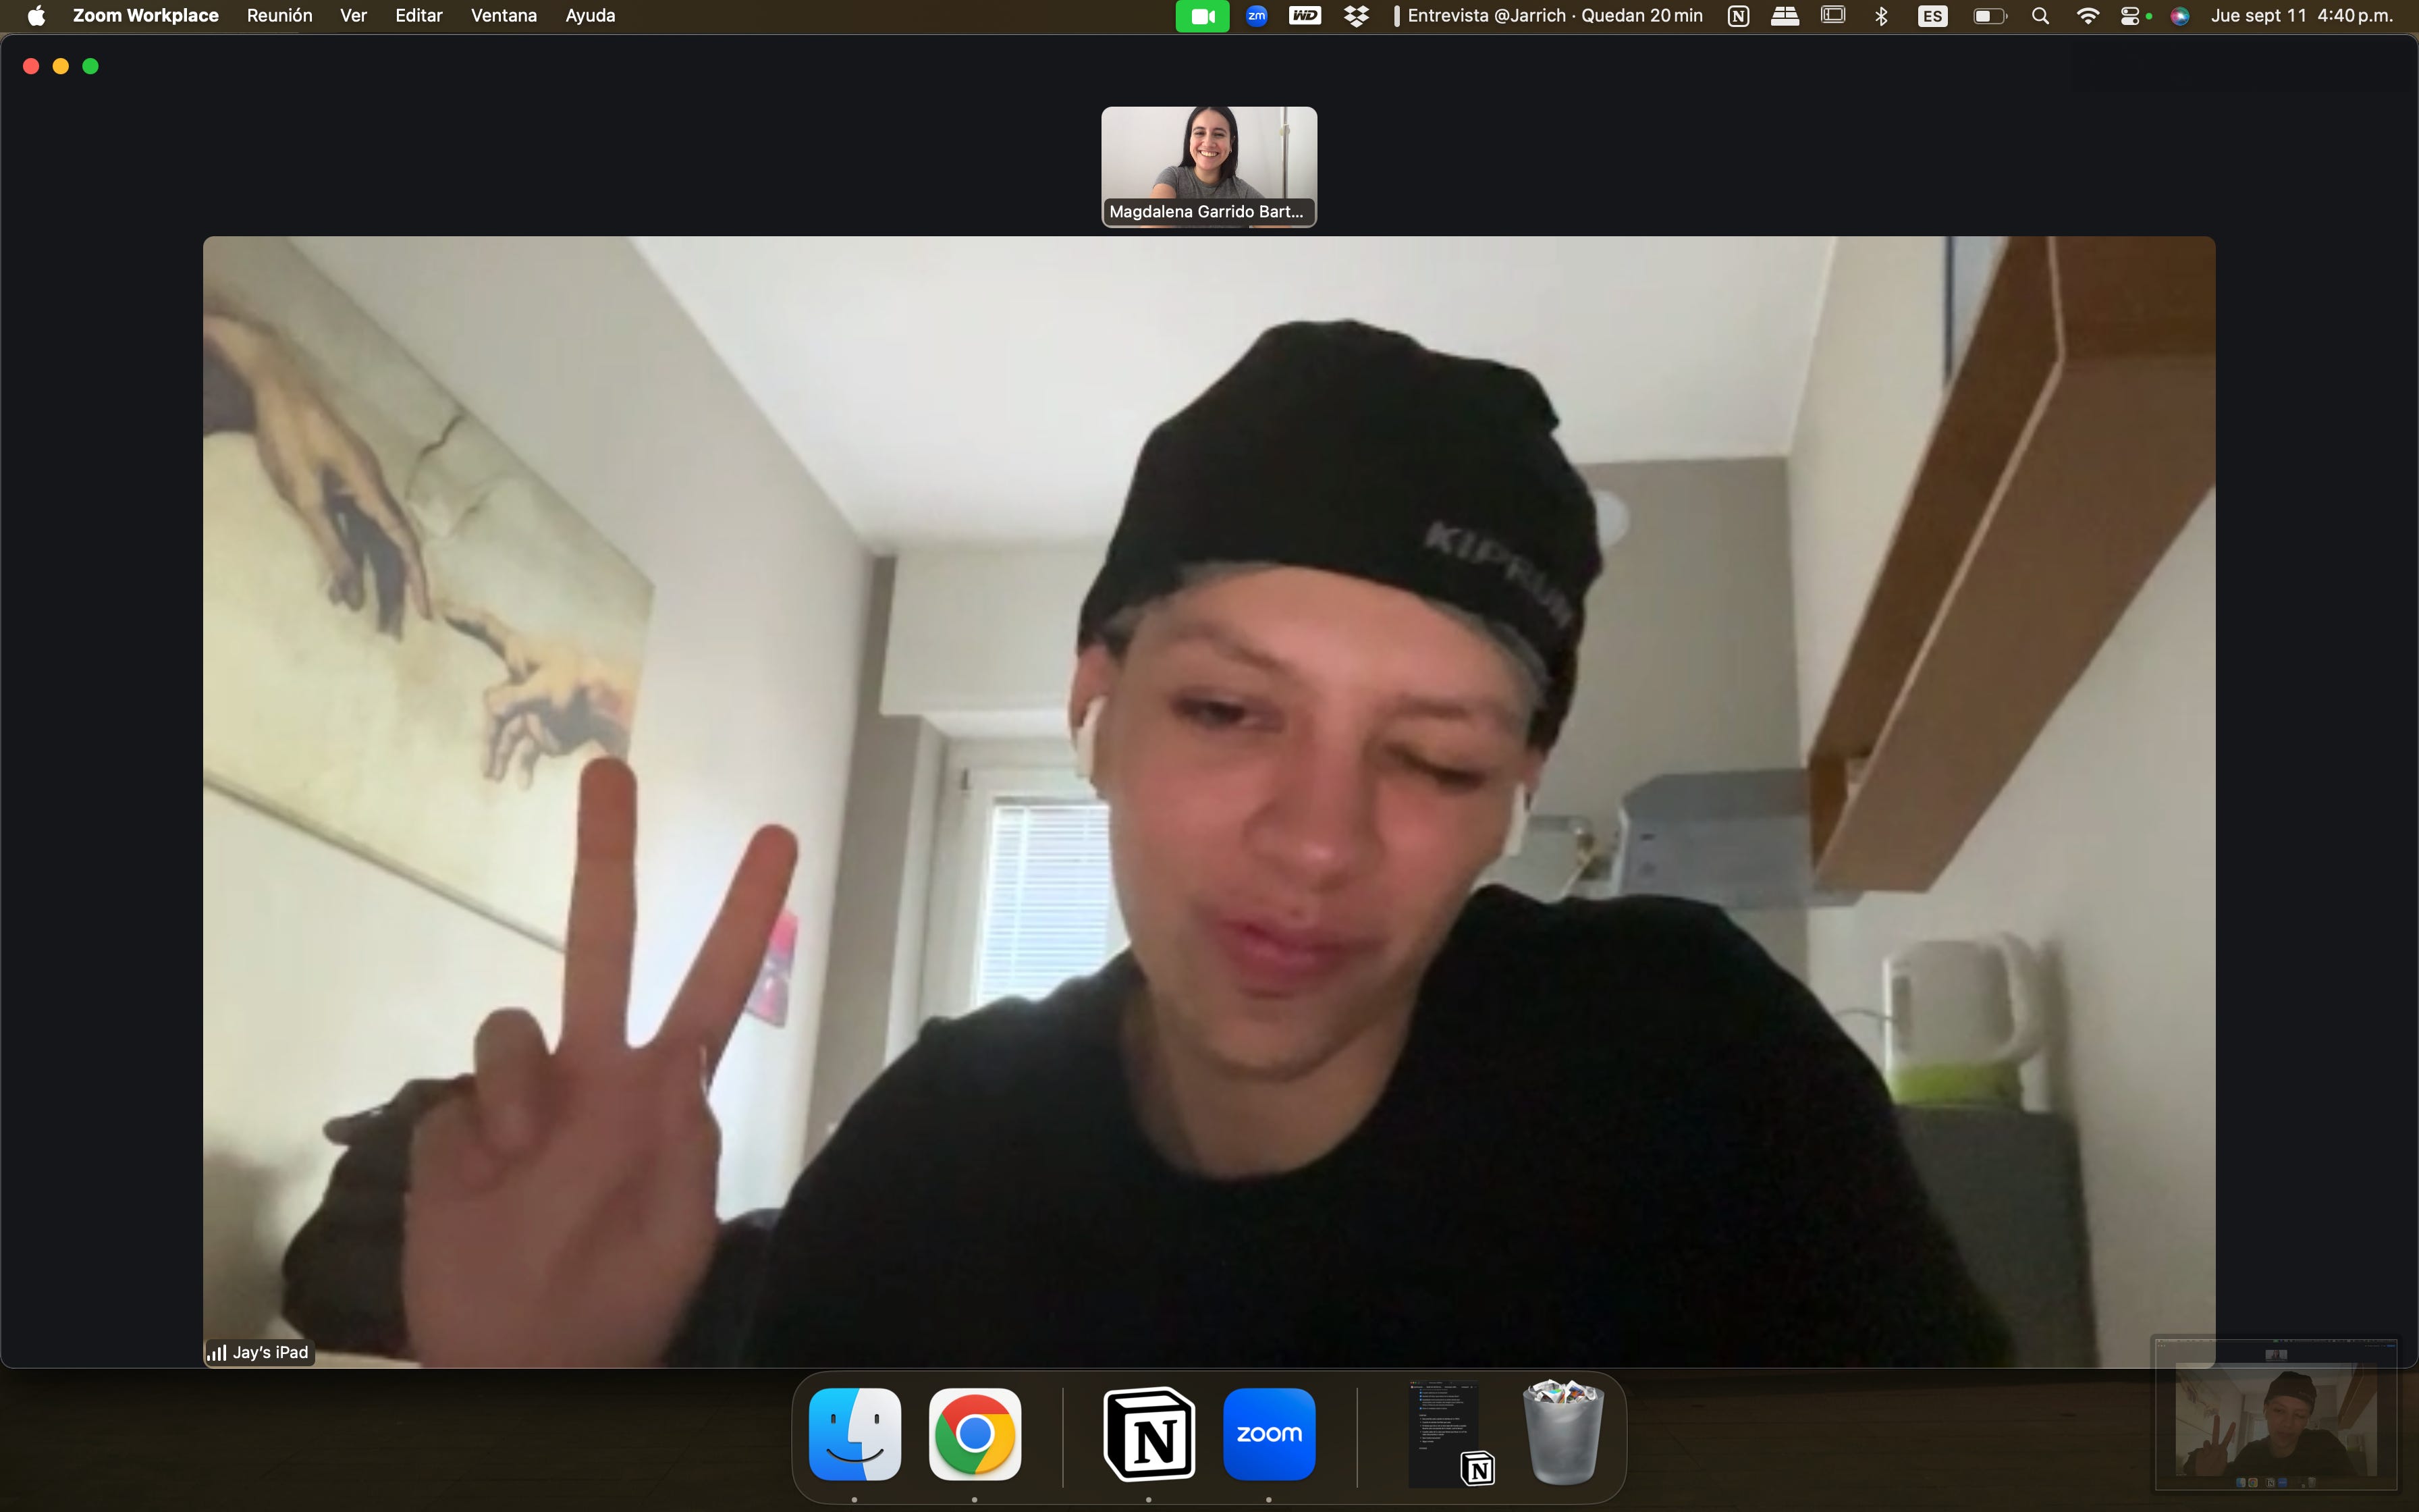The width and height of the screenshot is (2419, 1512).
Task: Launch Siri from the menu bar
Action: point(2180,16)
